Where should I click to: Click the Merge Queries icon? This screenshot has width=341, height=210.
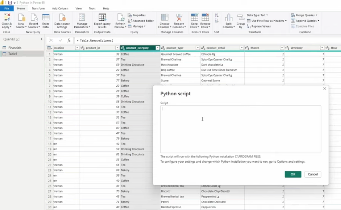293,15
